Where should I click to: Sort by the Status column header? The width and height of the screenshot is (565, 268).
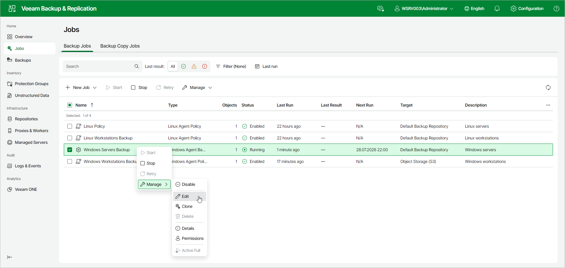(x=248, y=105)
